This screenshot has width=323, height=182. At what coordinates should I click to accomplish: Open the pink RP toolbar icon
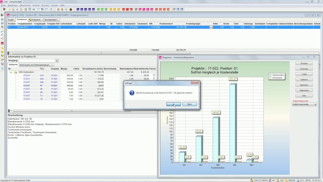pos(151,10)
